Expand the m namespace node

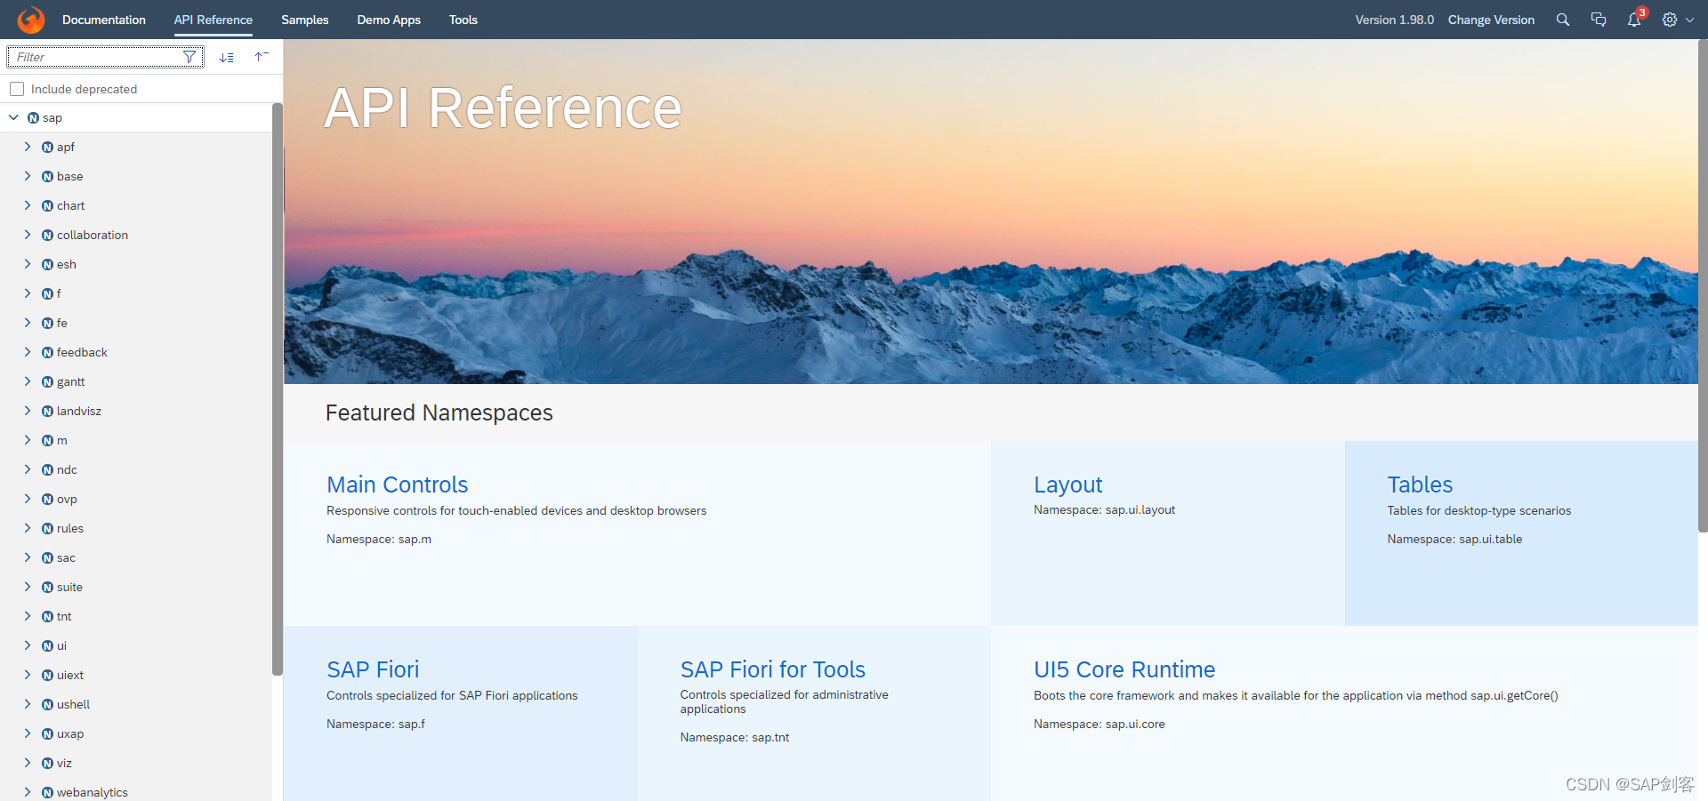point(28,440)
